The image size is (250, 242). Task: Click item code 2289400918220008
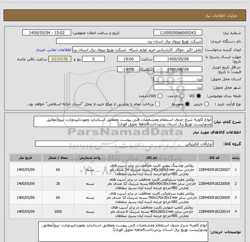point(214,184)
